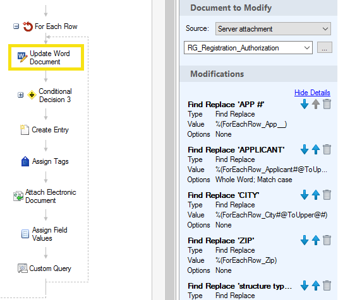Click the Custom Query activity icon
The width and height of the screenshot is (338, 300).
click(x=23, y=268)
